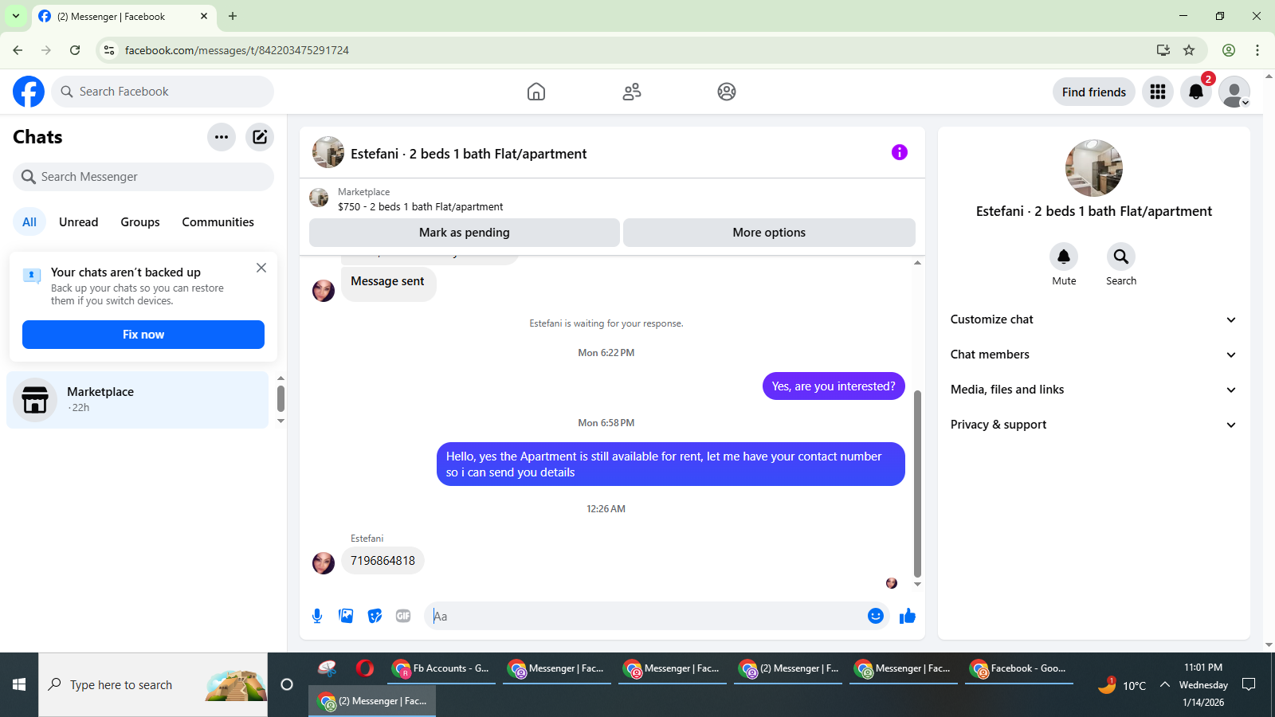Record a voice clip with microphone

point(317,616)
